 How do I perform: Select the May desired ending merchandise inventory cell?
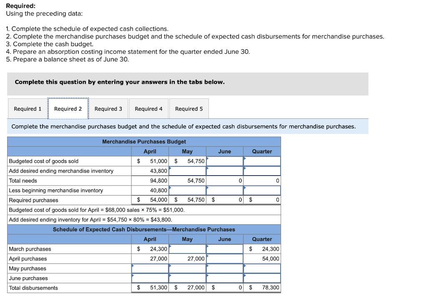point(187,171)
